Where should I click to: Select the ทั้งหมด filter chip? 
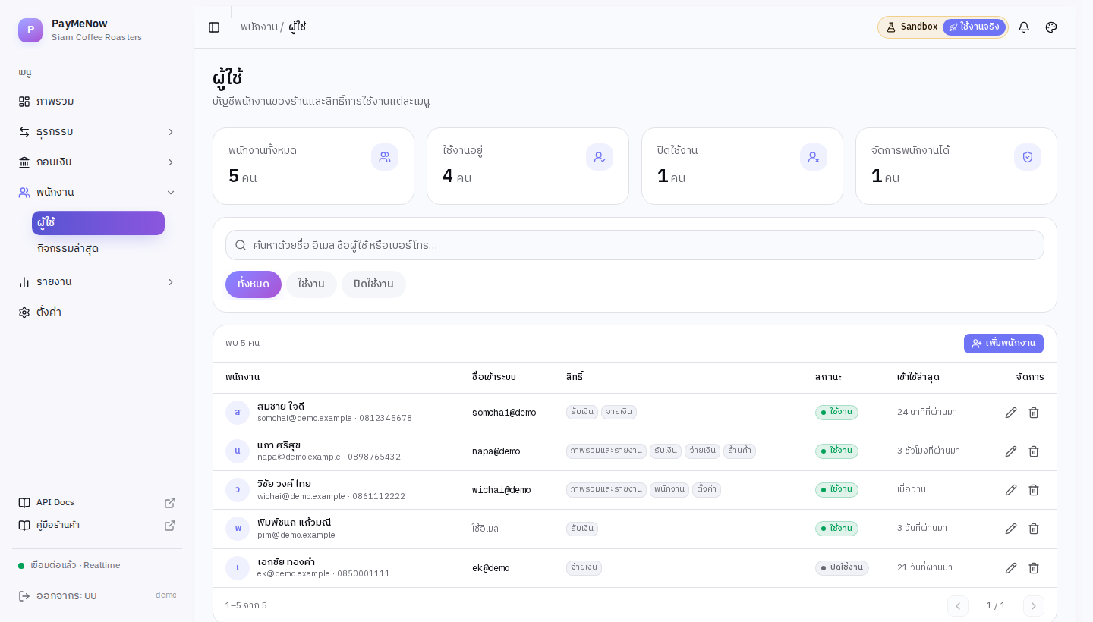click(x=254, y=284)
